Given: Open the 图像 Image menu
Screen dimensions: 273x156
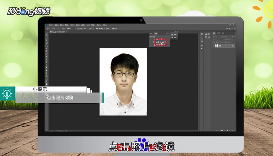Looking at the screenshot, I should (x=61, y=25).
